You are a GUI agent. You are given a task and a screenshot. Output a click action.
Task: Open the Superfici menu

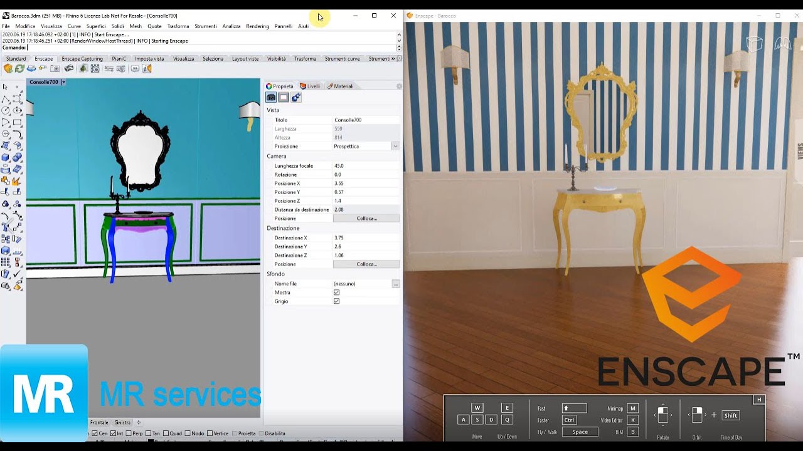(96, 26)
